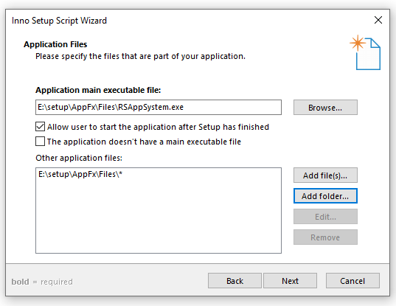Click the Add file(s)... button
Screen dimensions: 396x306
tap(325, 175)
